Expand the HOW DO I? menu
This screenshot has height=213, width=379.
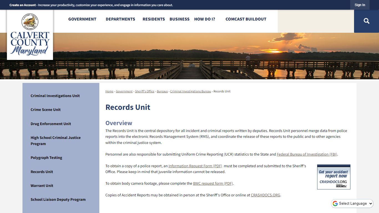204,19
